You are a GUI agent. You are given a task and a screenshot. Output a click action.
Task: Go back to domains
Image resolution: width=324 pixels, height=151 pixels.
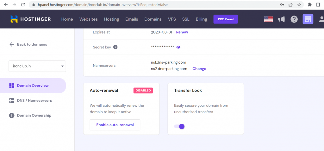click(x=28, y=44)
